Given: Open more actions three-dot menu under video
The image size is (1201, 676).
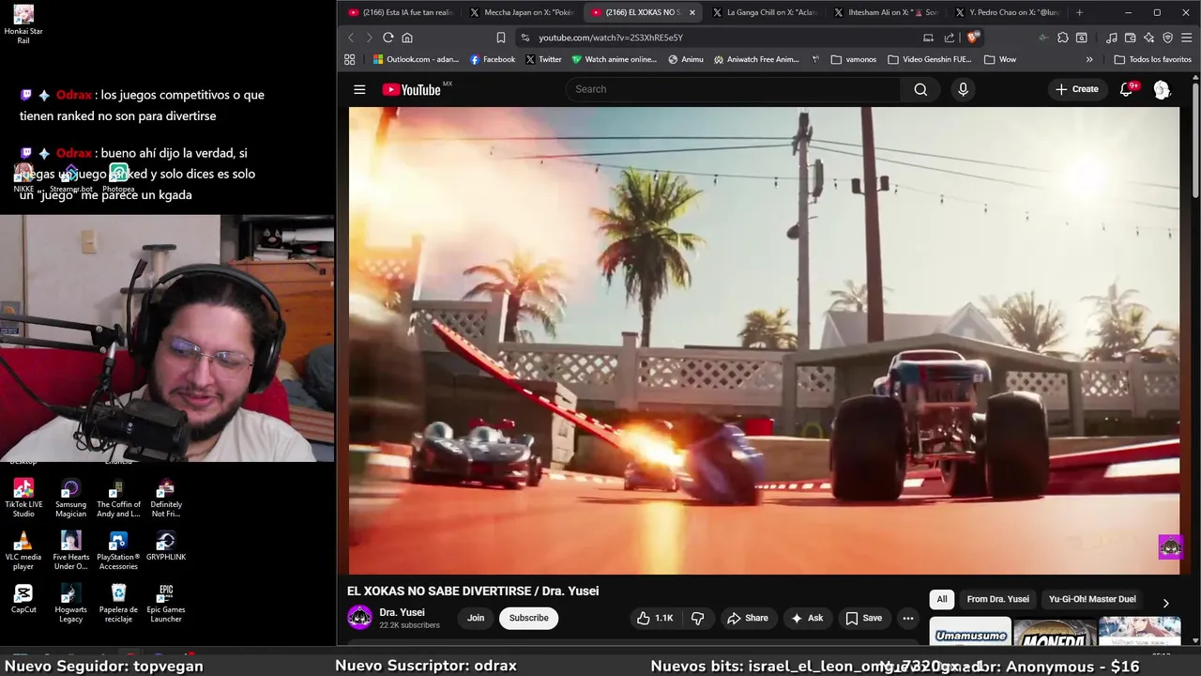Looking at the screenshot, I should [907, 618].
